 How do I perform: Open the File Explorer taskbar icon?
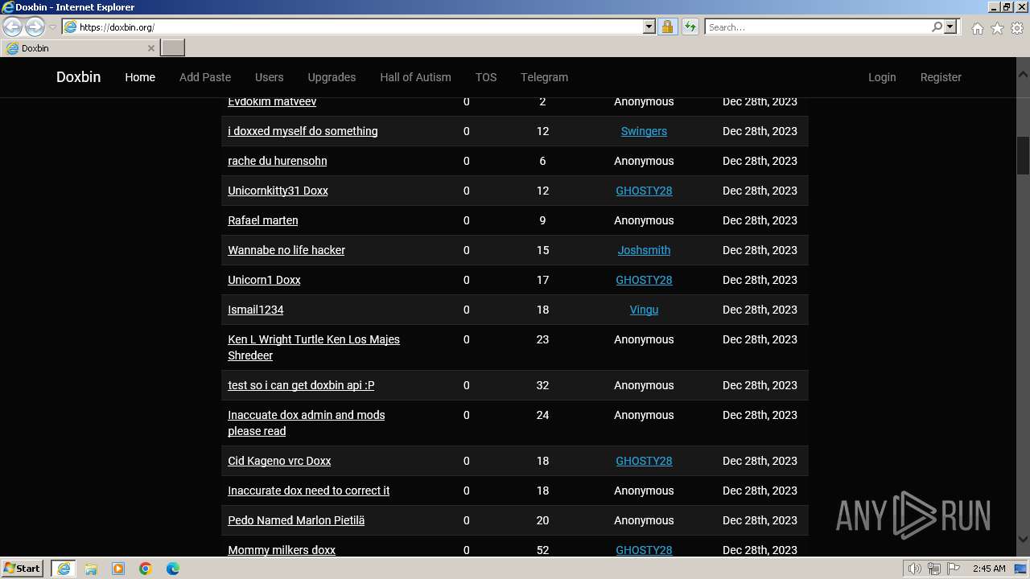click(x=91, y=569)
